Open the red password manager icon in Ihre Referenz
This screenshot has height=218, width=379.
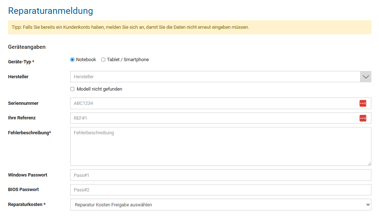(363, 118)
